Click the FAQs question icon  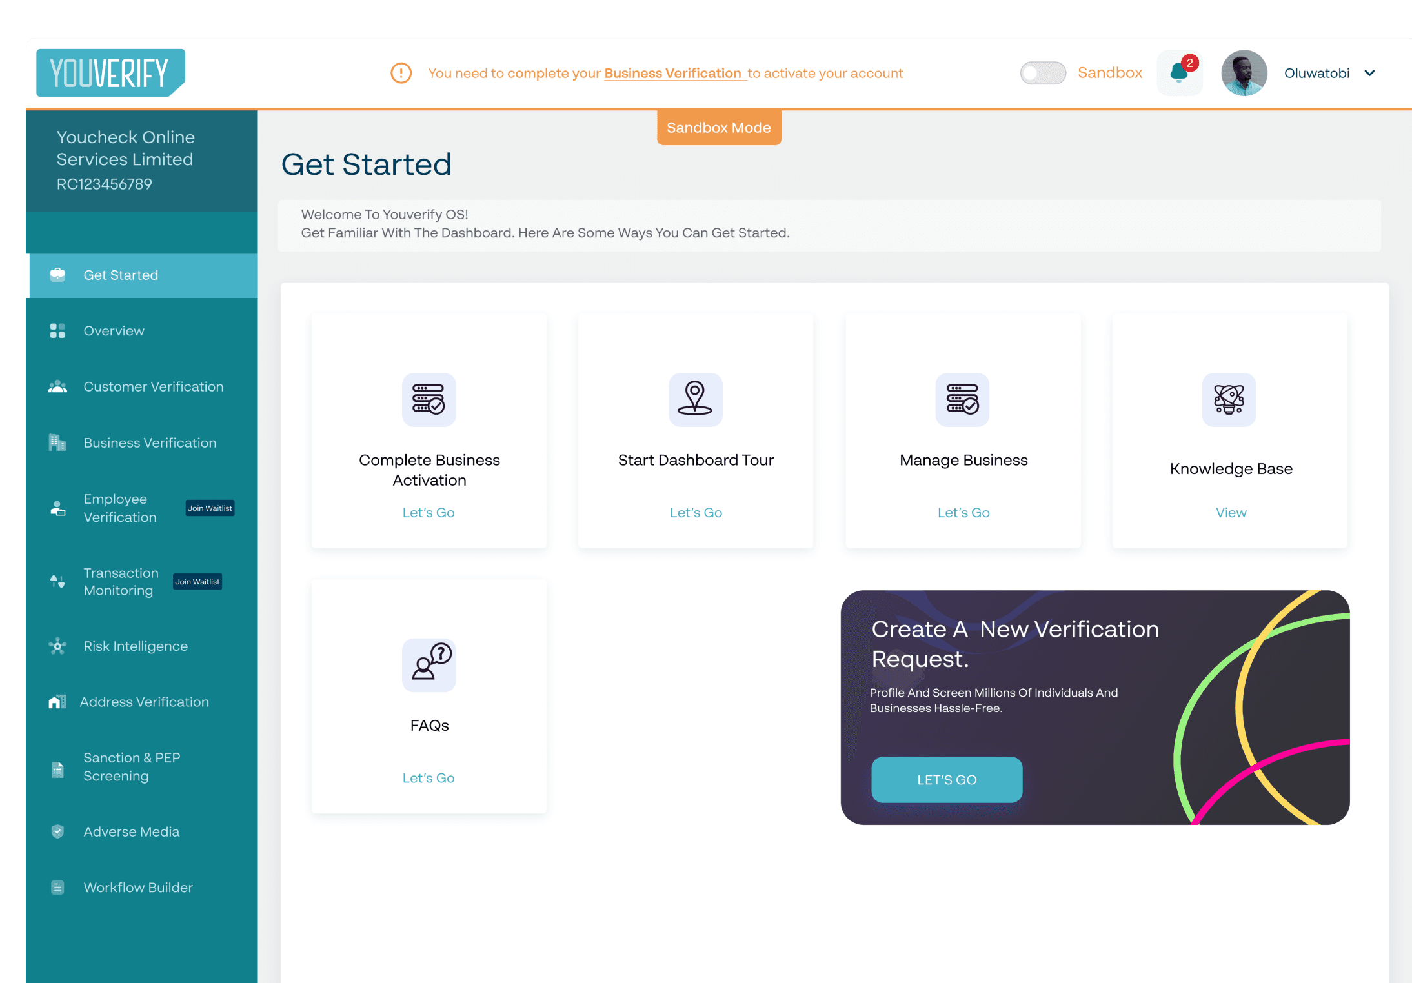(x=429, y=665)
